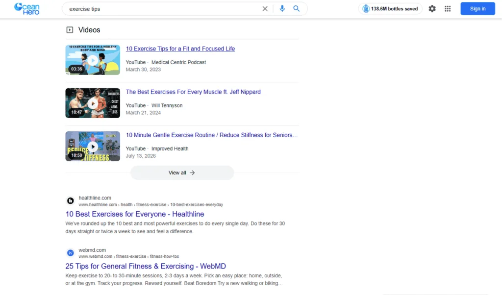Viewport: 502px width, 295px height.
Task: Click the 'Will Tennyson' channel text
Action: 167,105
